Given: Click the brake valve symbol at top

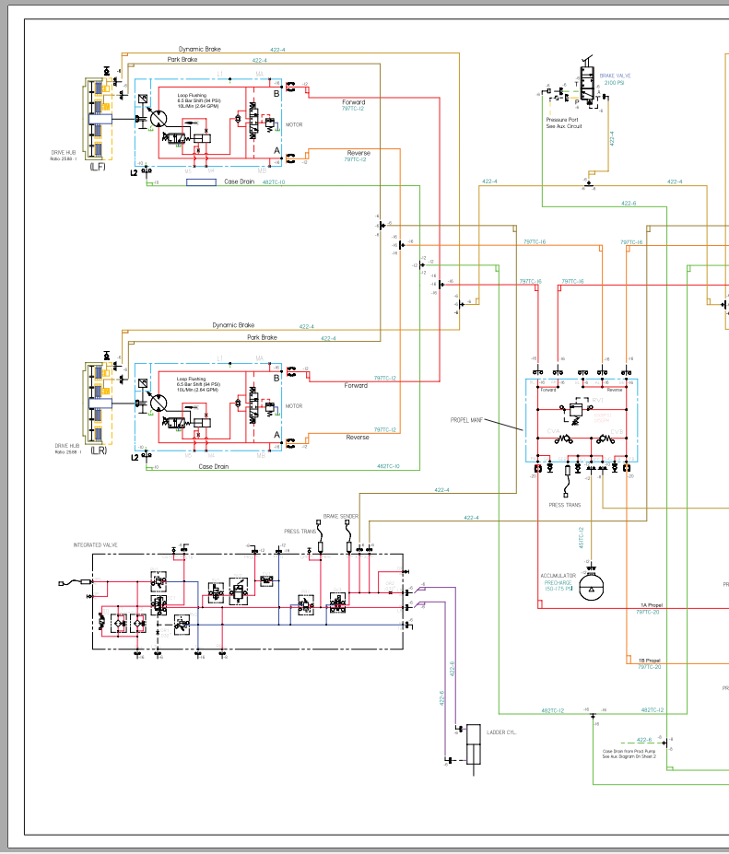Looking at the screenshot, I should tap(586, 84).
